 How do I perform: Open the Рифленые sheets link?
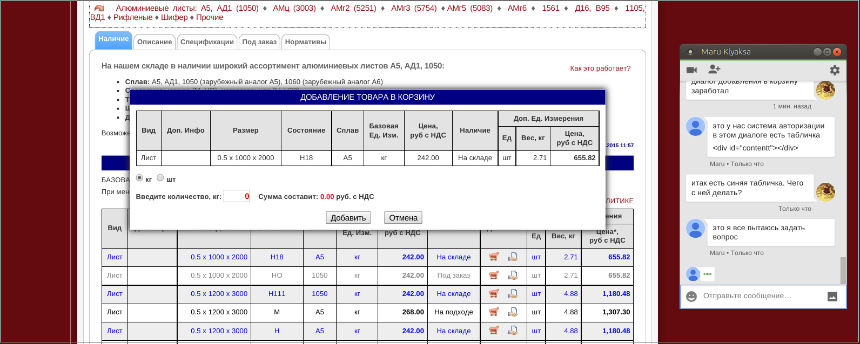click(x=133, y=17)
